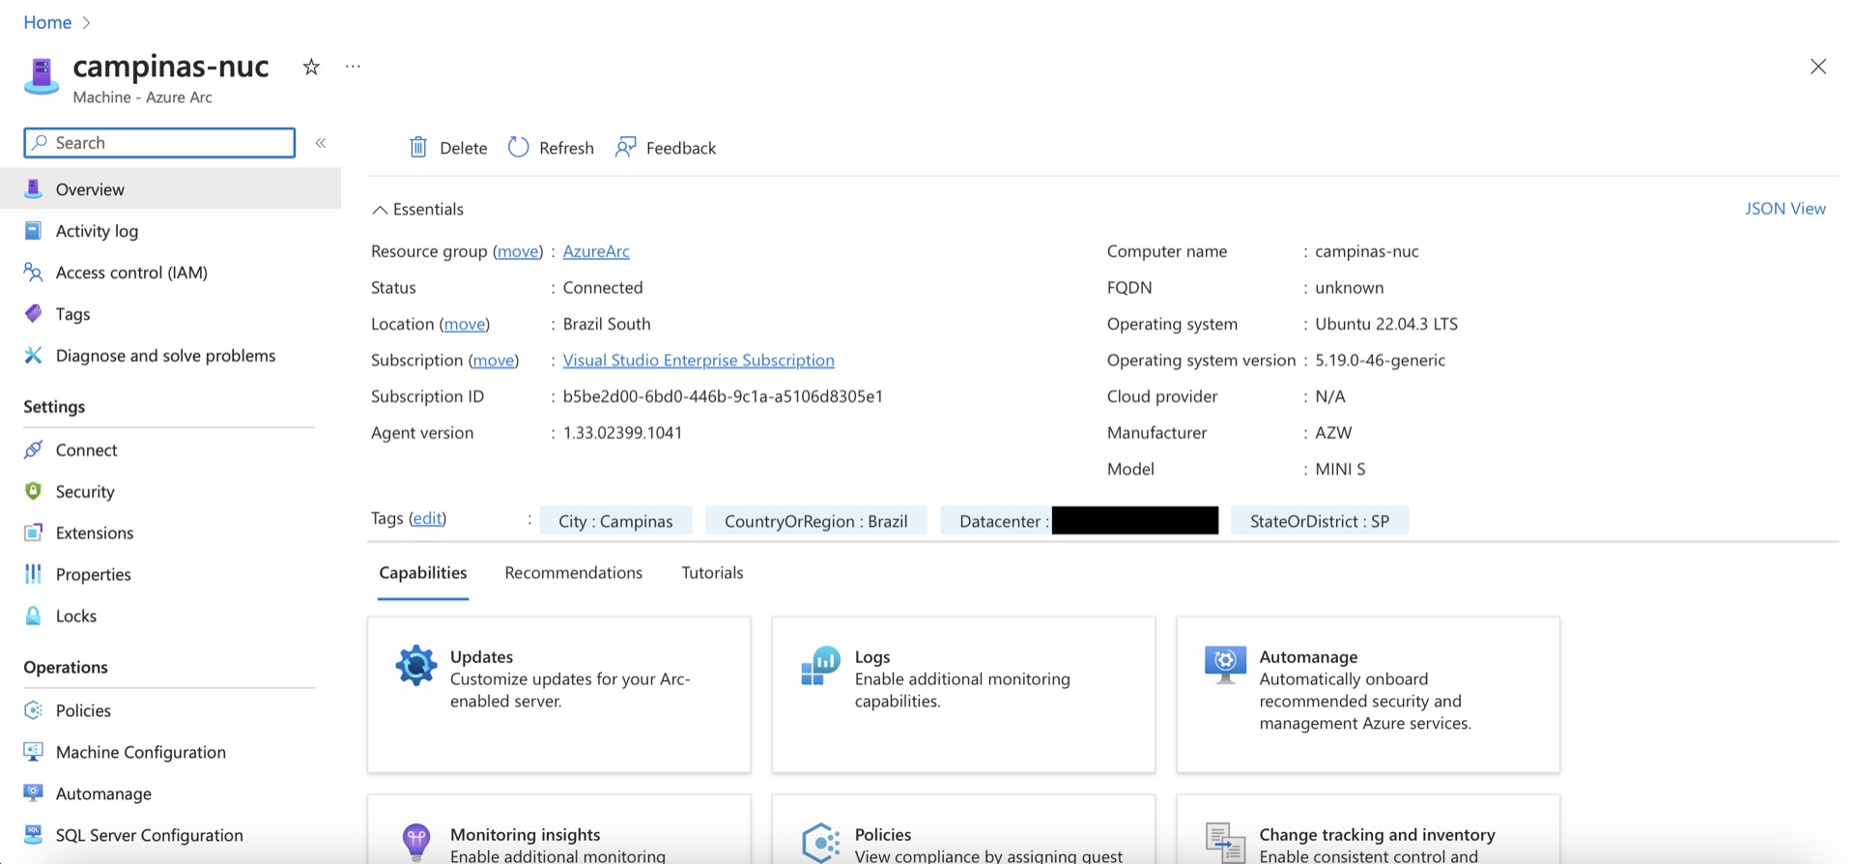Screen dimensions: 1855x864
Task: Click the campinas-nuc machine resource icon
Action: pyautogui.click(x=42, y=76)
